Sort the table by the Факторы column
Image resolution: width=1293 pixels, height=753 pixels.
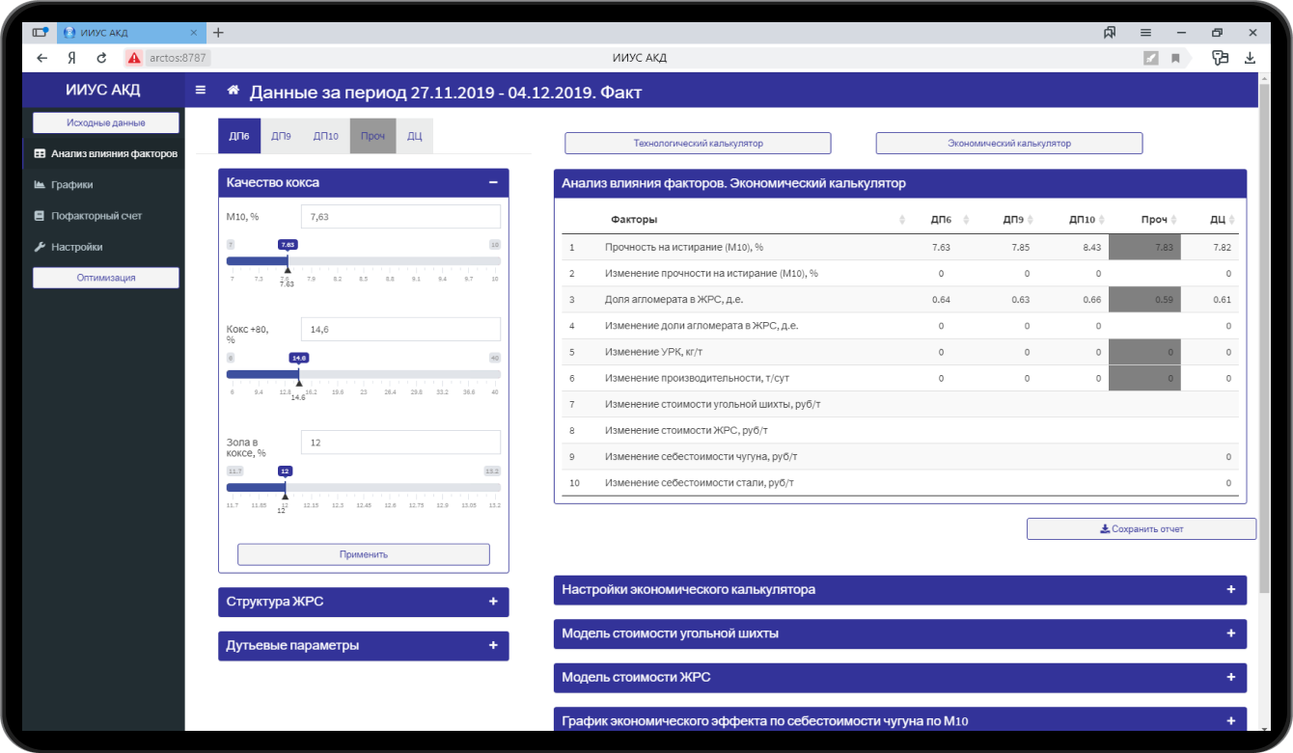[x=903, y=220]
